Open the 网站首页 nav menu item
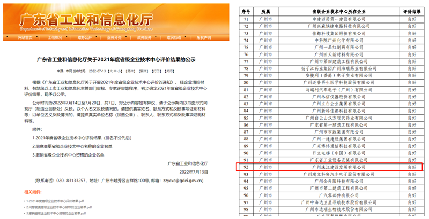 click(x=25, y=38)
